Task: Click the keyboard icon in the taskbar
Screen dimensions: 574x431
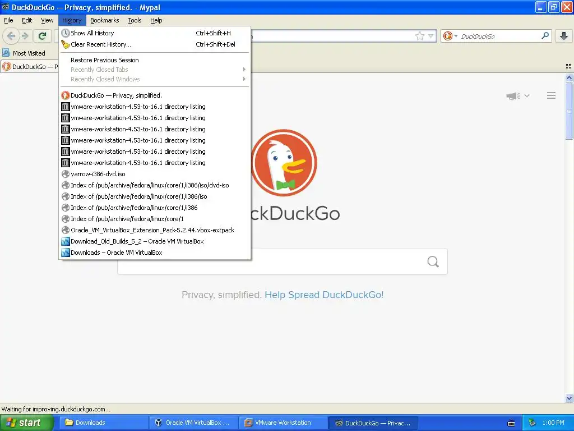Action: tap(511, 423)
